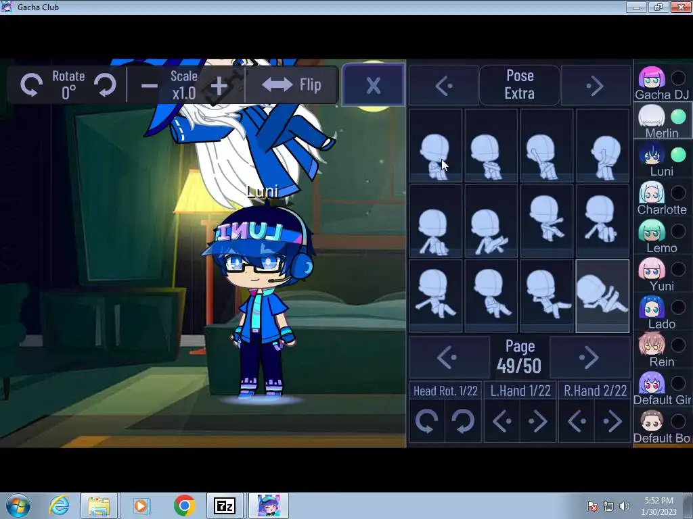Select second pose in bottom row
The image size is (693, 519).
point(491,296)
